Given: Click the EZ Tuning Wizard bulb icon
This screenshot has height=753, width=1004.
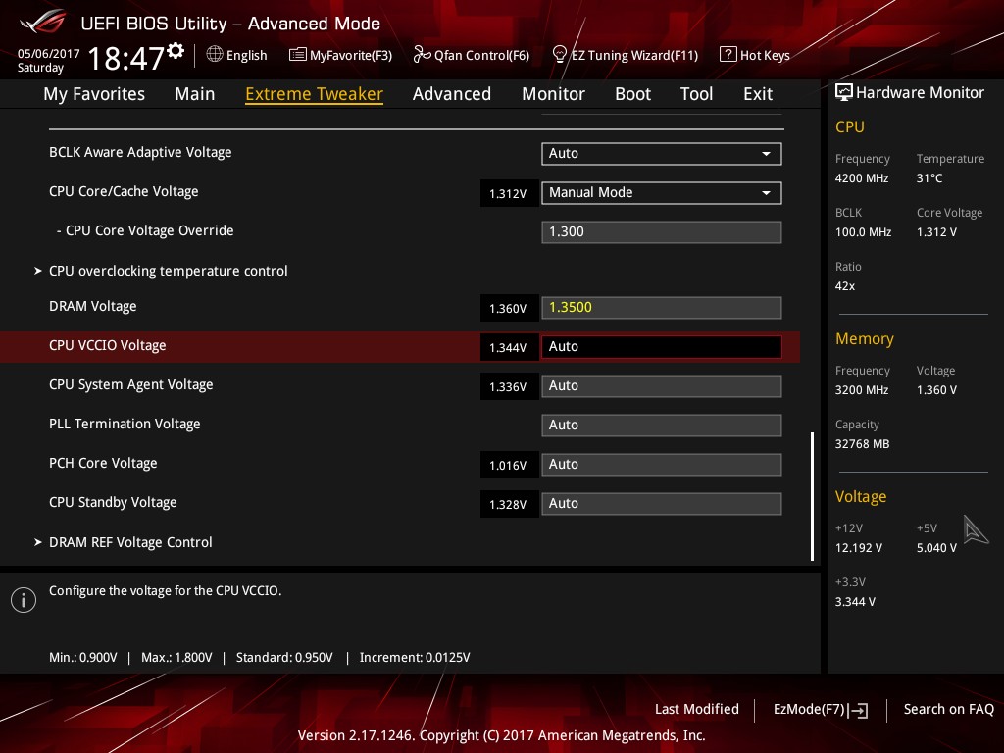Looking at the screenshot, I should [559, 55].
